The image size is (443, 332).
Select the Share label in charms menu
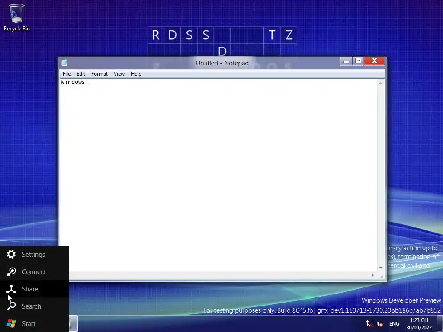click(x=30, y=289)
